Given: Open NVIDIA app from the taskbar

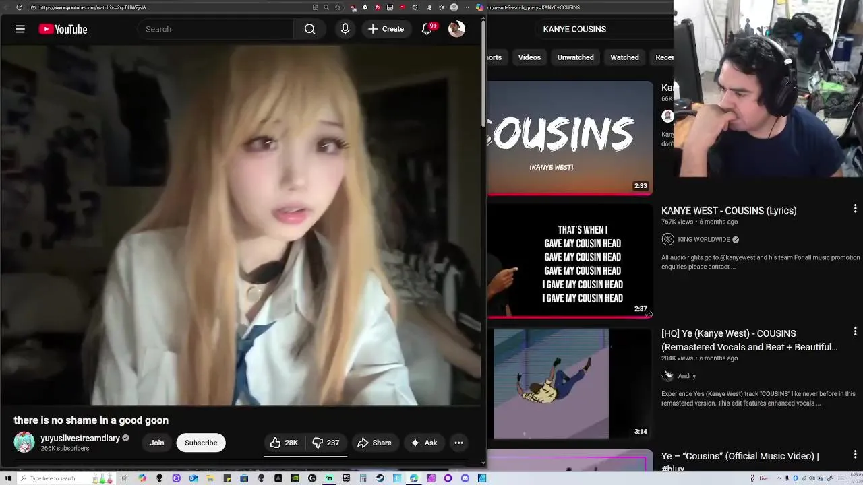Looking at the screenshot, I should (295, 478).
